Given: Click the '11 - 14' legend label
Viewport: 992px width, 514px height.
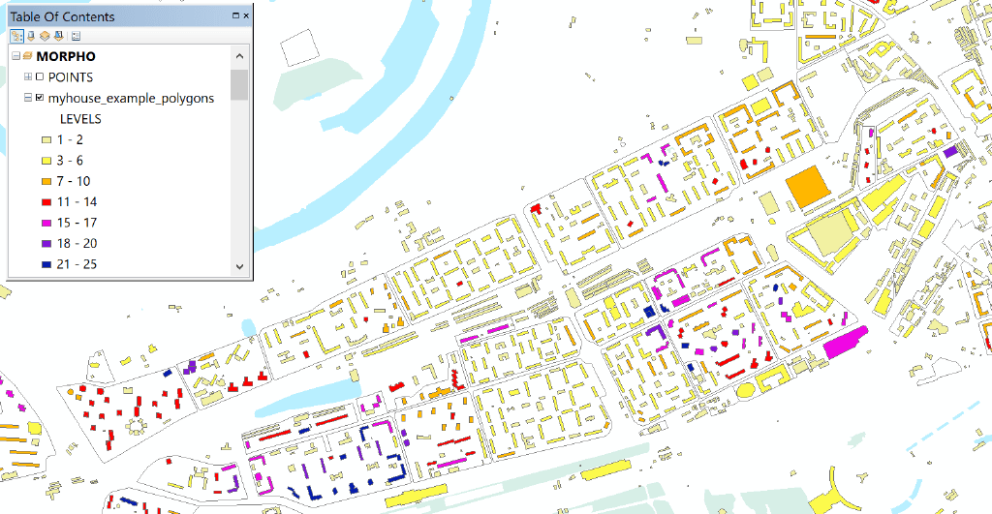Looking at the screenshot, I should 77,202.
